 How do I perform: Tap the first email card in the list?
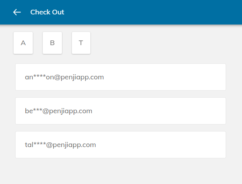click(121, 77)
